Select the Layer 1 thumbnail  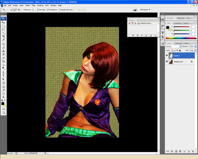point(171,56)
